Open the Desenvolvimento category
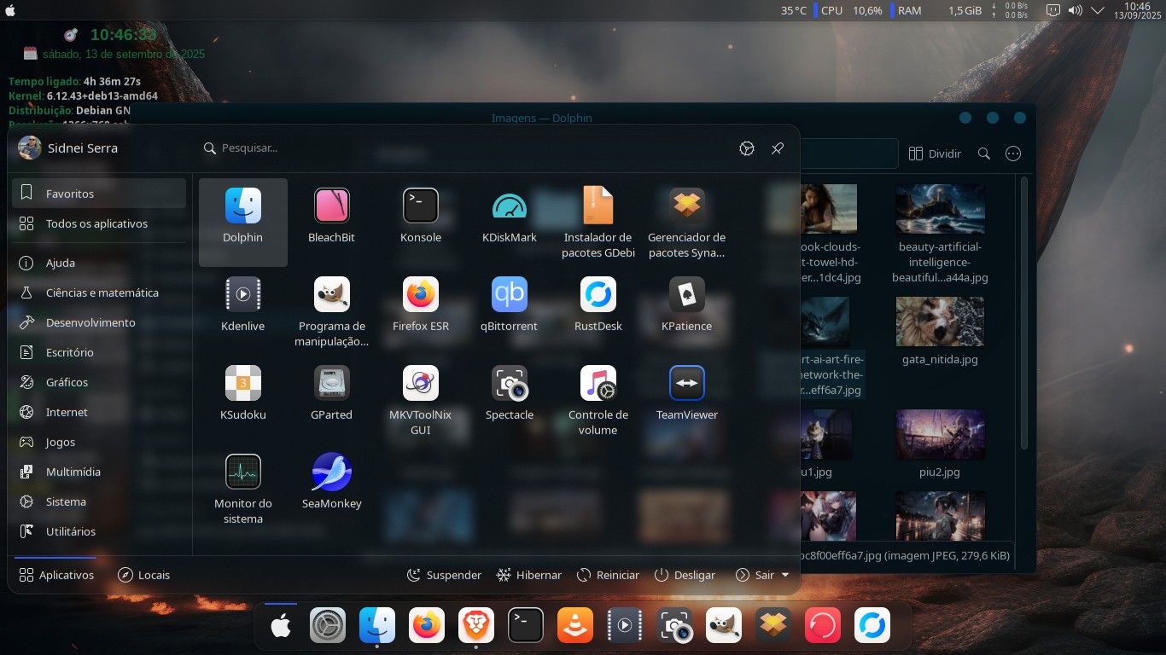The image size is (1166, 655). (x=99, y=322)
